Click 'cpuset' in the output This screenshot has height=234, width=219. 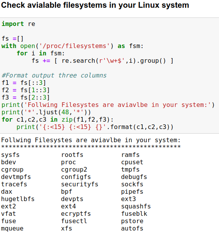(132, 162)
